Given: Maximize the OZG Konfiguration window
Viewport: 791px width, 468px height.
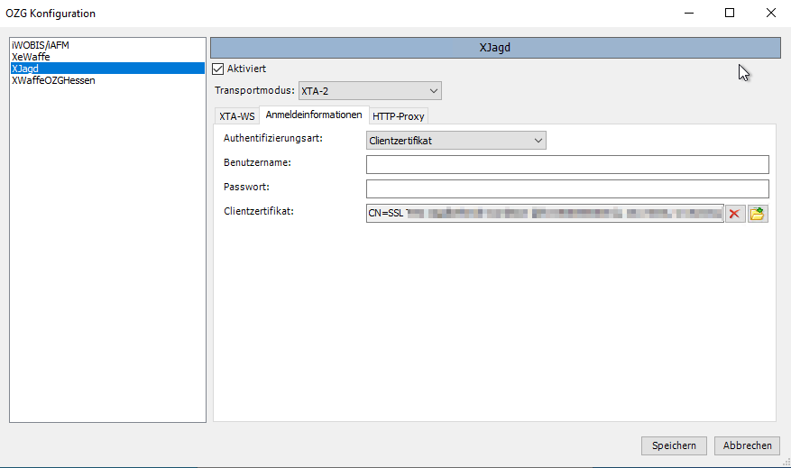Looking at the screenshot, I should tap(730, 14).
